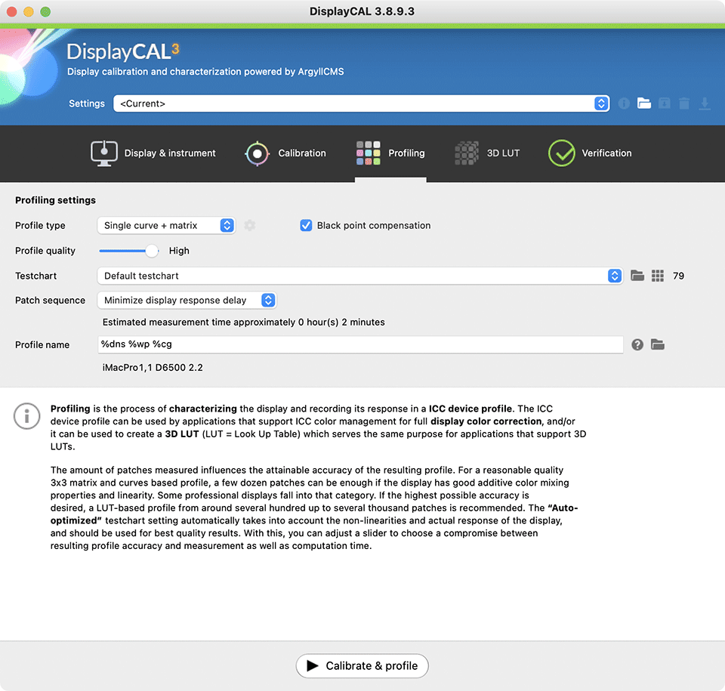Screen dimensions: 725x691
Task: Click the profile information icon beside Settings
Action: pyautogui.click(x=624, y=103)
